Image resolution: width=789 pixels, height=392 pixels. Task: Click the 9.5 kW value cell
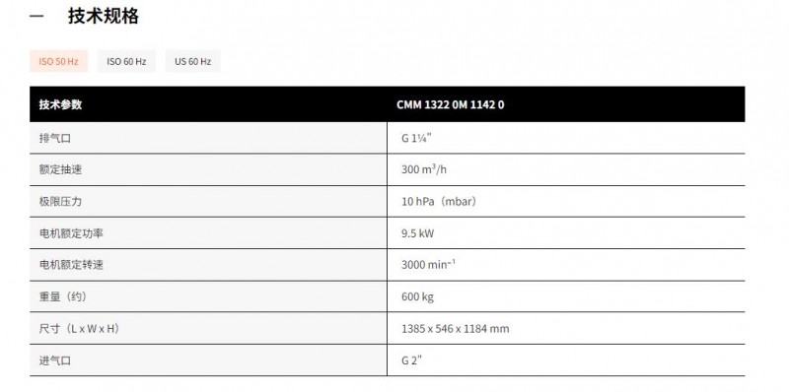(417, 233)
